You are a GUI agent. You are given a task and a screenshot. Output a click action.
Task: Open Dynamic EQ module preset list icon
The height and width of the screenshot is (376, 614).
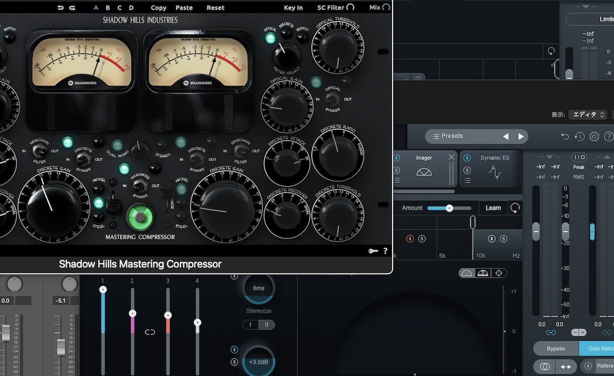(467, 180)
